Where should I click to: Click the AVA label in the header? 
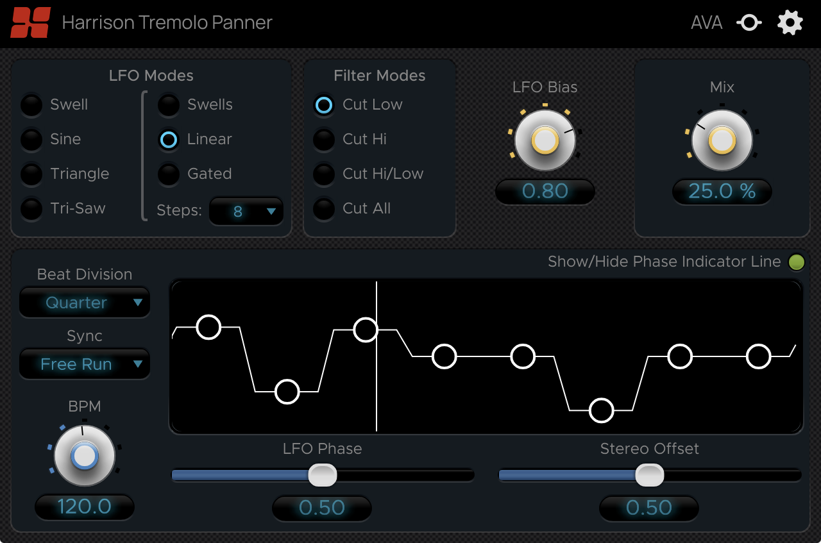pos(706,22)
